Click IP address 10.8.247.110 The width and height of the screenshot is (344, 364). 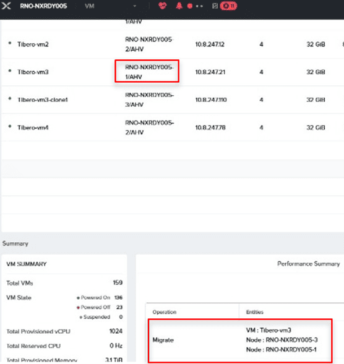(211, 100)
